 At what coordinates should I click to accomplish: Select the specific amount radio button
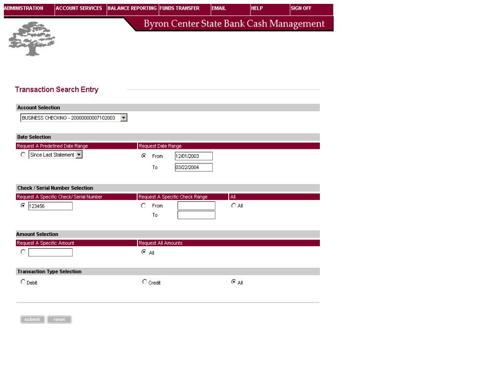click(x=23, y=251)
